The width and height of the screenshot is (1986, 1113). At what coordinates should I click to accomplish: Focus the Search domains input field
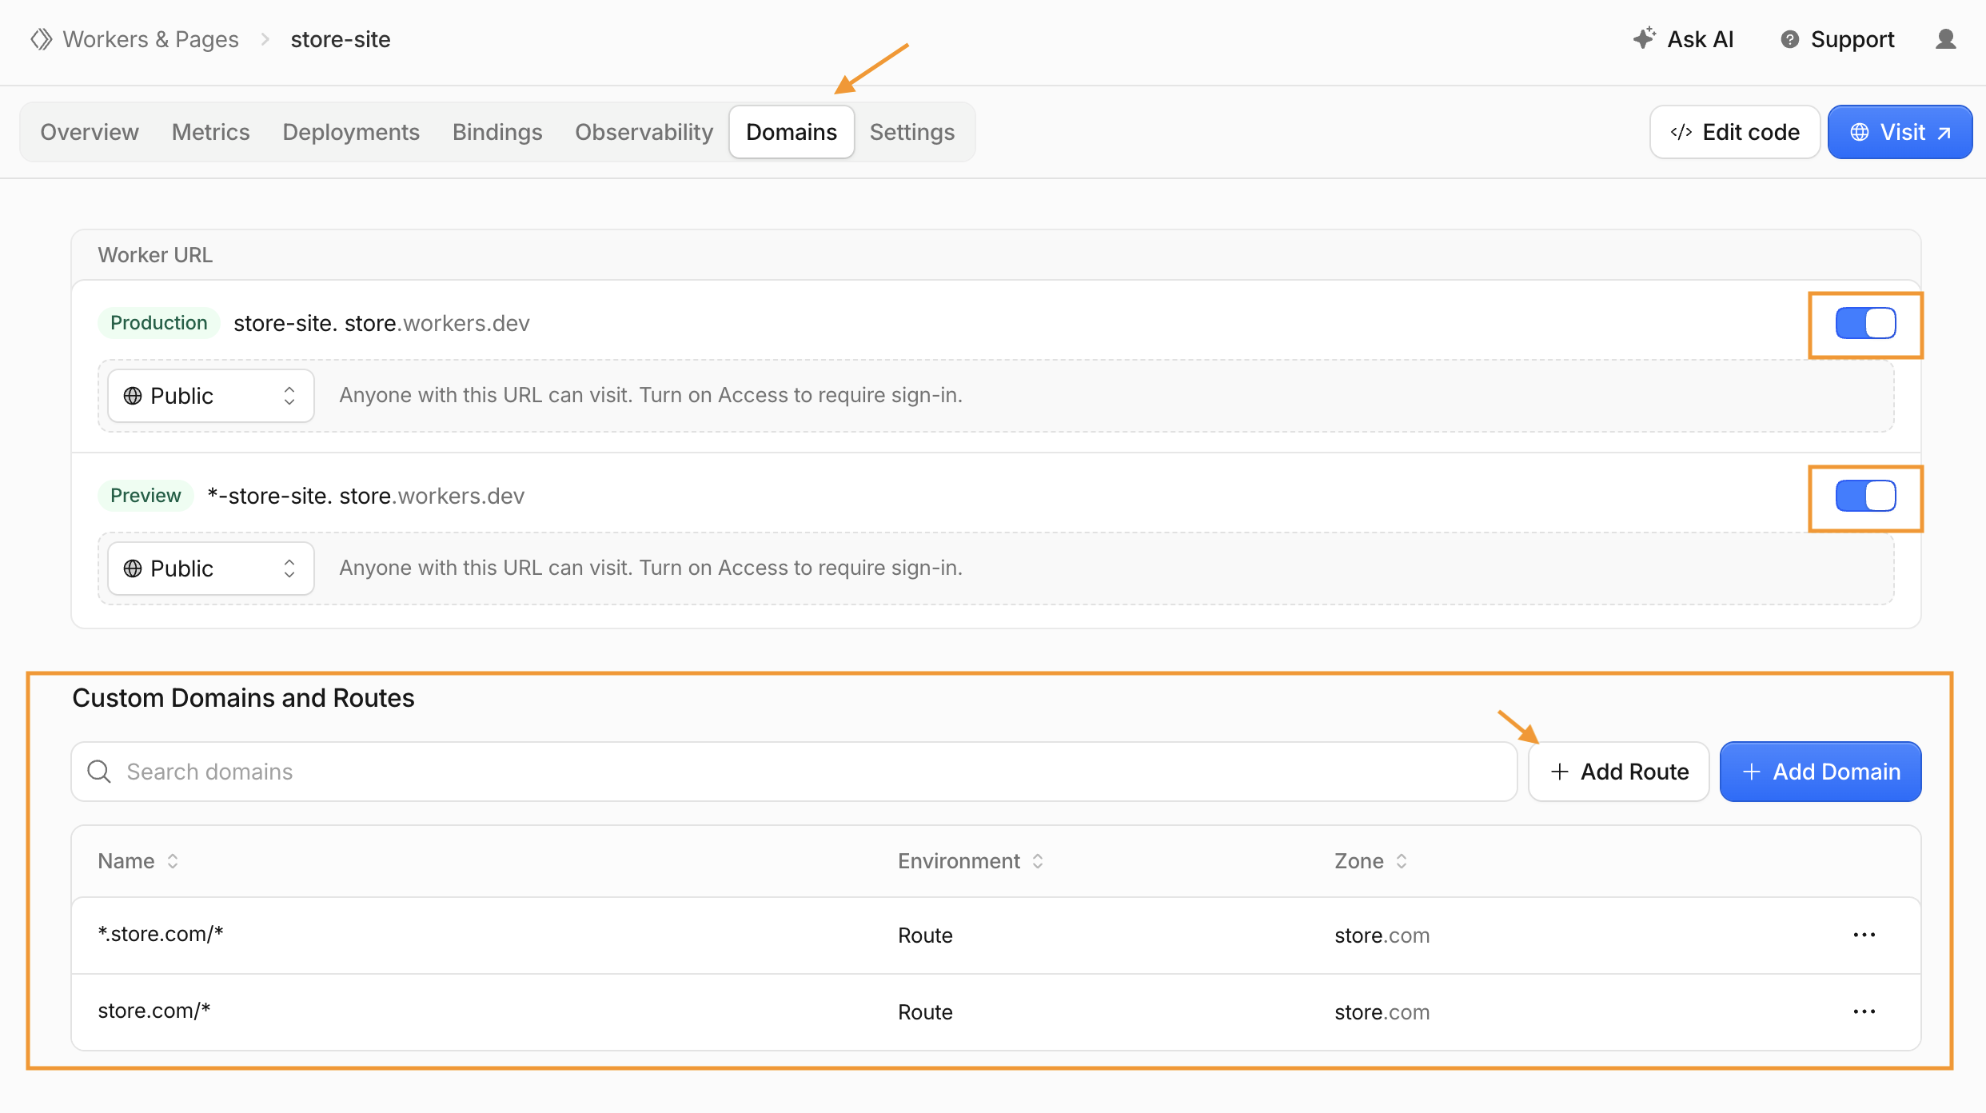tap(794, 772)
